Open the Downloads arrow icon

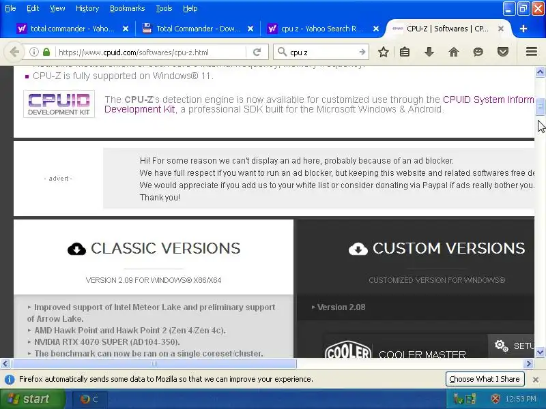point(429,52)
